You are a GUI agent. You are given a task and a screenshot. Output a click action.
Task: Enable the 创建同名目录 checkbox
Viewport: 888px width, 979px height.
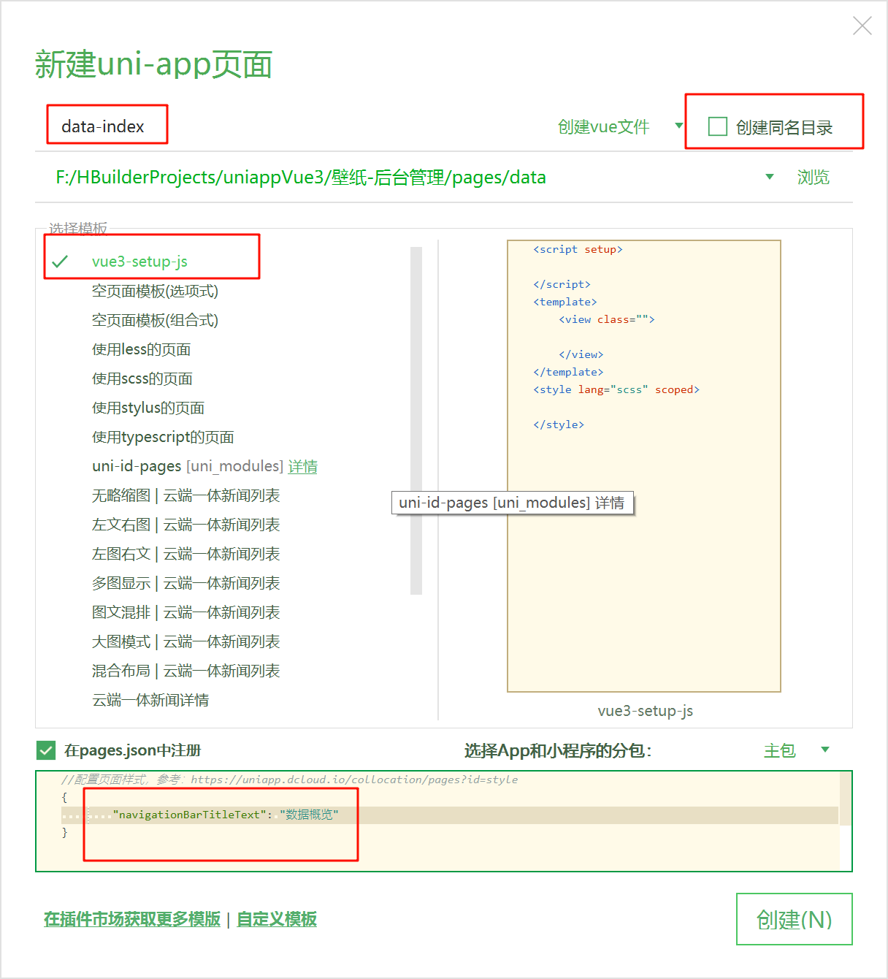pos(718,126)
